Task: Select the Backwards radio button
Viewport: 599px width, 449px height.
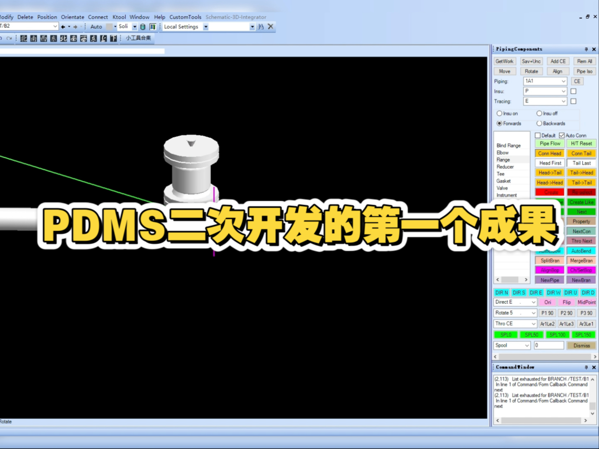Action: tap(540, 123)
